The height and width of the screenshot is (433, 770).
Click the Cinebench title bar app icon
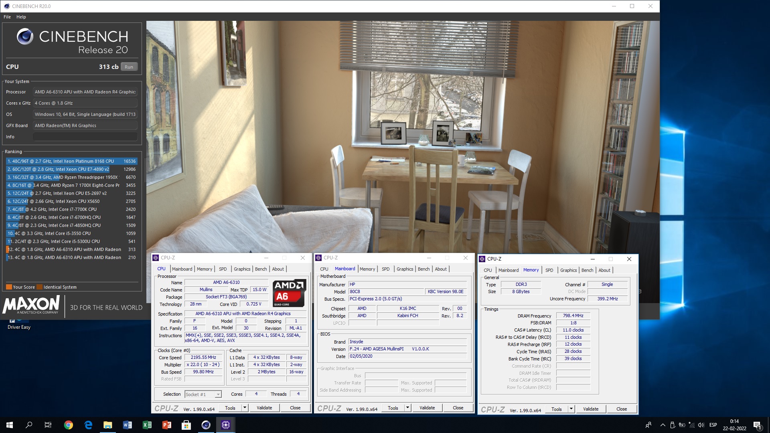[x=6, y=6]
